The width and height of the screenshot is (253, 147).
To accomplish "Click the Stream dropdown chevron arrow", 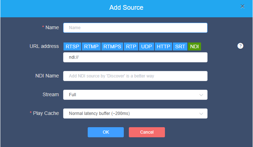I will tap(201, 95).
